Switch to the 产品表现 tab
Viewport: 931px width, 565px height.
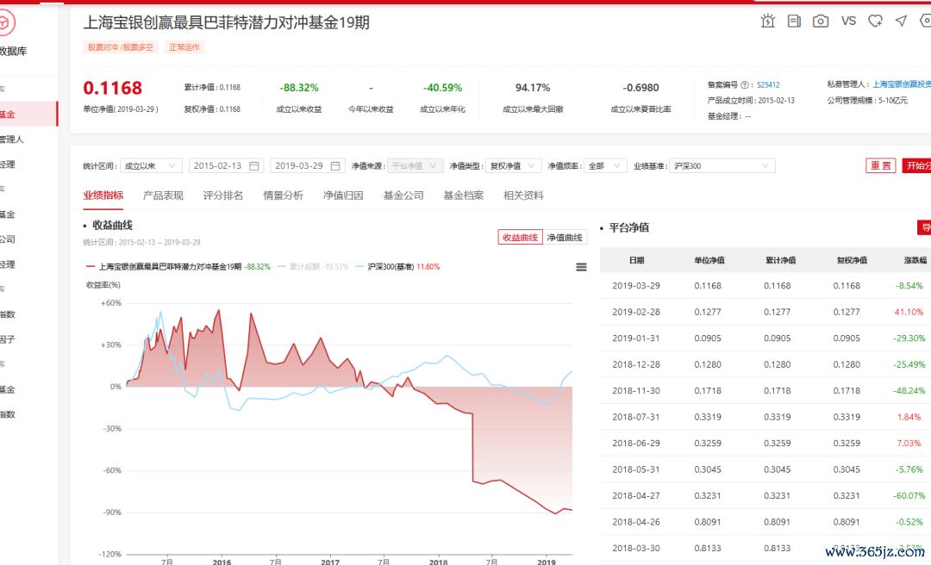coord(163,196)
